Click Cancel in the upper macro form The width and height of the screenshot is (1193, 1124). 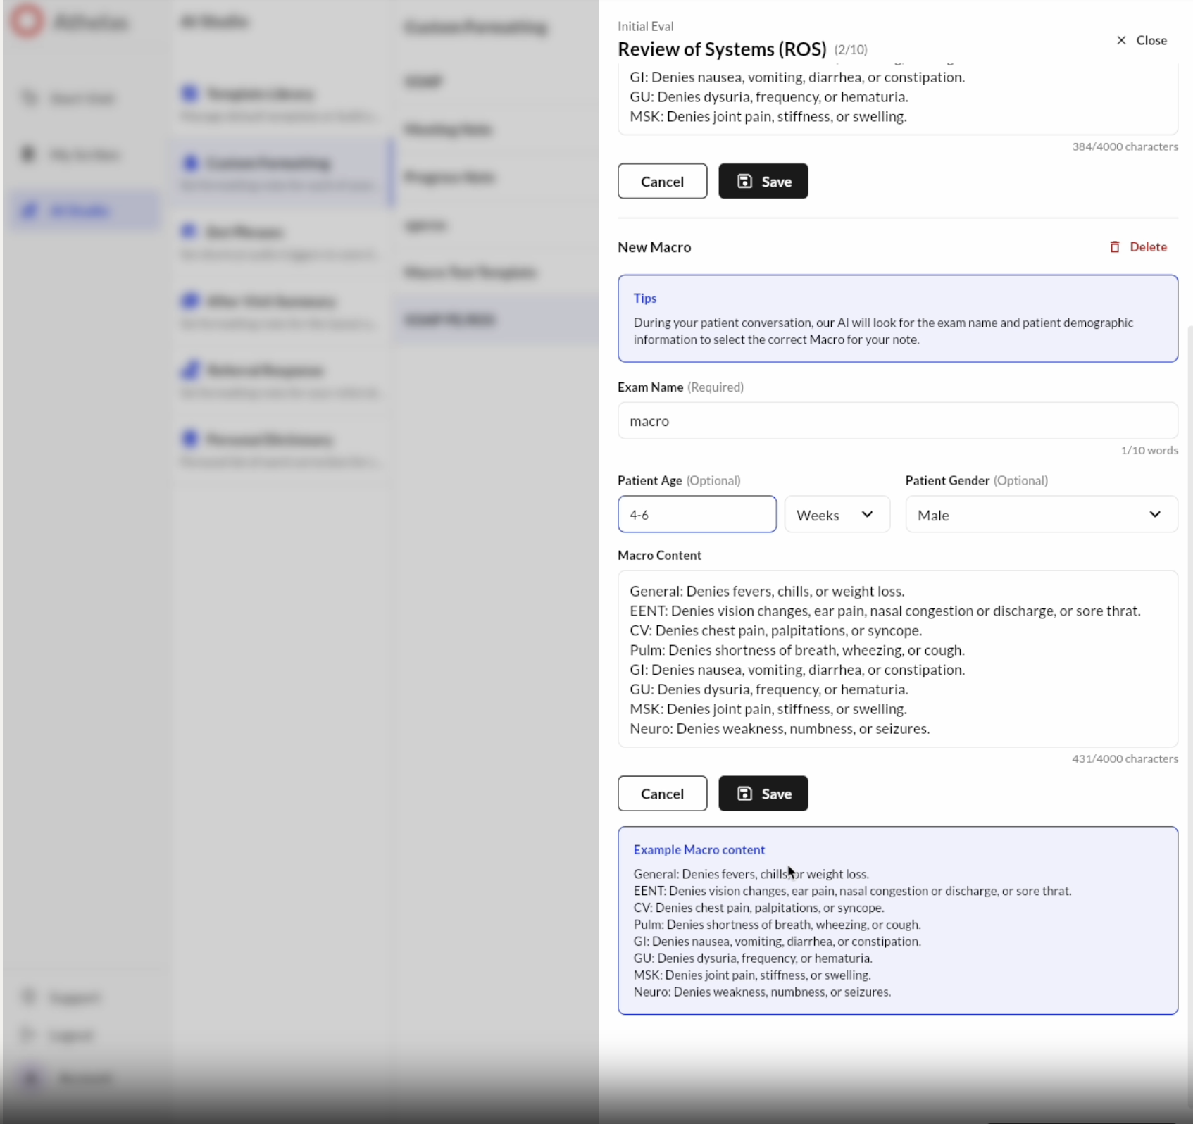[x=662, y=181]
